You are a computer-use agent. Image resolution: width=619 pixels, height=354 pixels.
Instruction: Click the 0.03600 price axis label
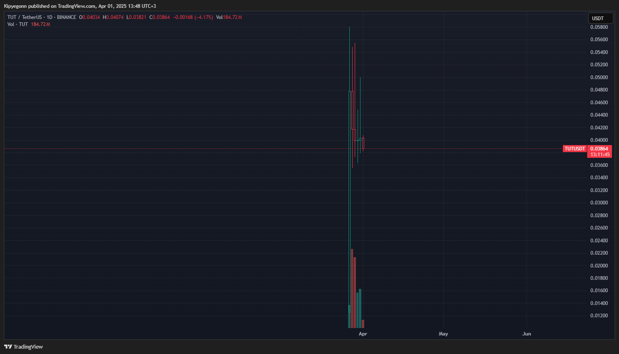coord(599,165)
